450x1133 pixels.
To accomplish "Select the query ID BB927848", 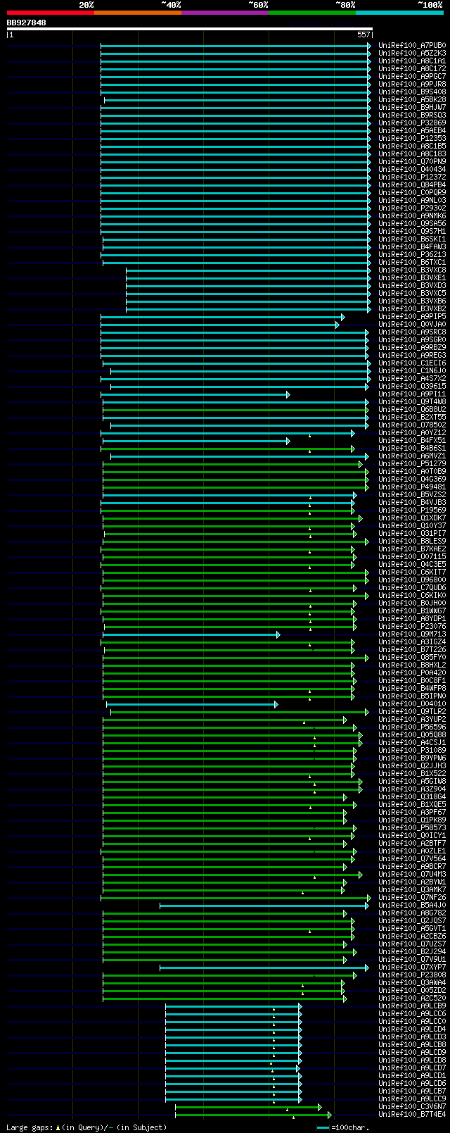I will click(x=27, y=23).
